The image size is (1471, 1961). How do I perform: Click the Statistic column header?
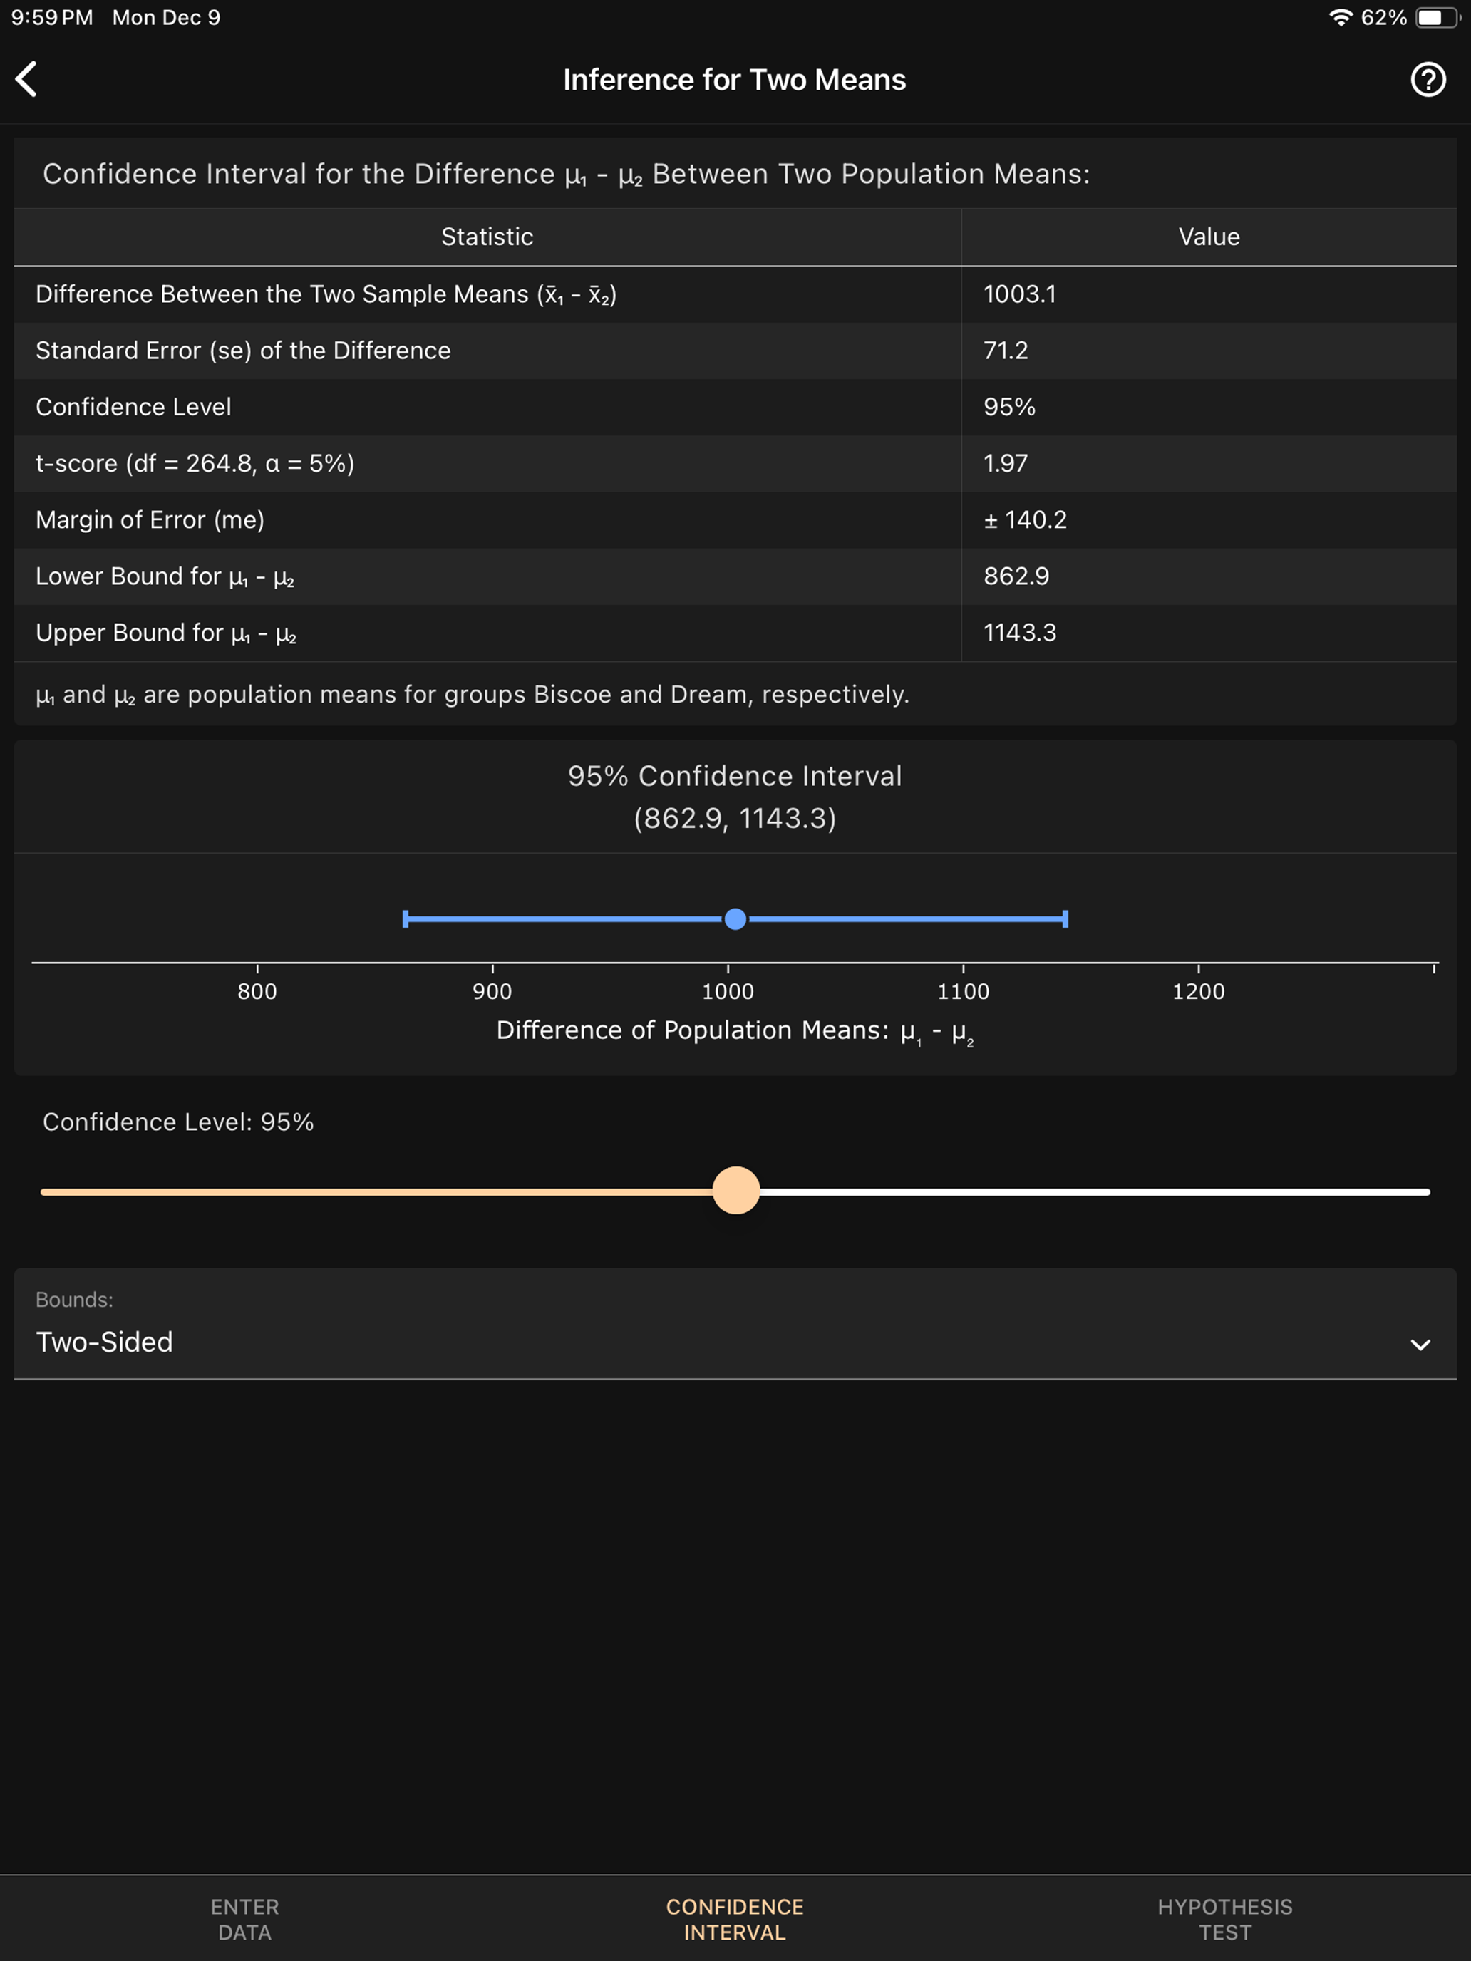[487, 237]
